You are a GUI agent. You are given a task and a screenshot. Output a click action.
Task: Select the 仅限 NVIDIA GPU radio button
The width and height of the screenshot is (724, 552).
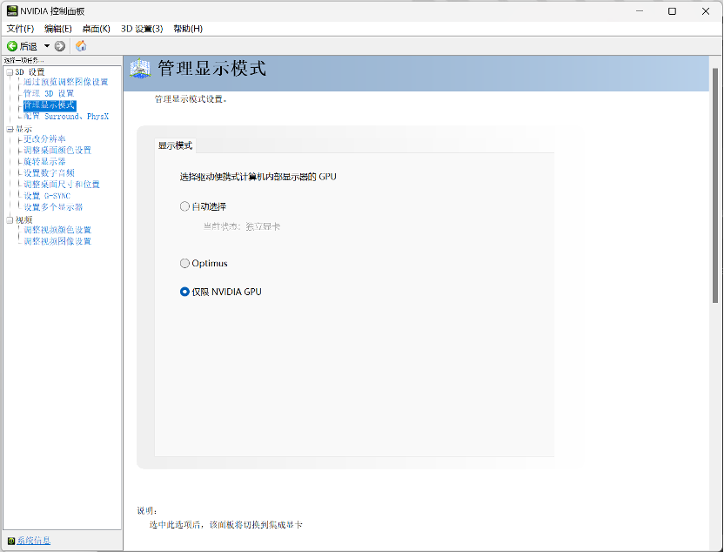[184, 292]
